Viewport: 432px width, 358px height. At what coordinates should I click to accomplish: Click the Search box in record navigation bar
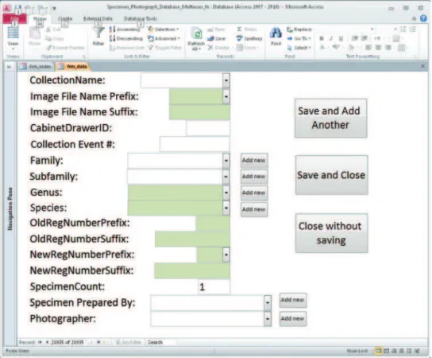click(x=160, y=342)
